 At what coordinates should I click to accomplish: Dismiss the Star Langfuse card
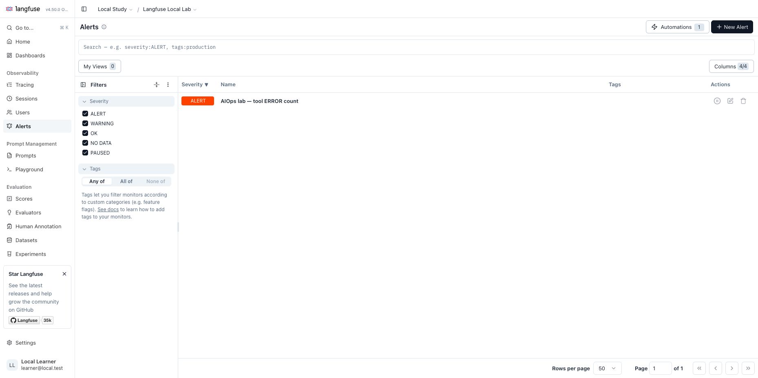[64, 274]
